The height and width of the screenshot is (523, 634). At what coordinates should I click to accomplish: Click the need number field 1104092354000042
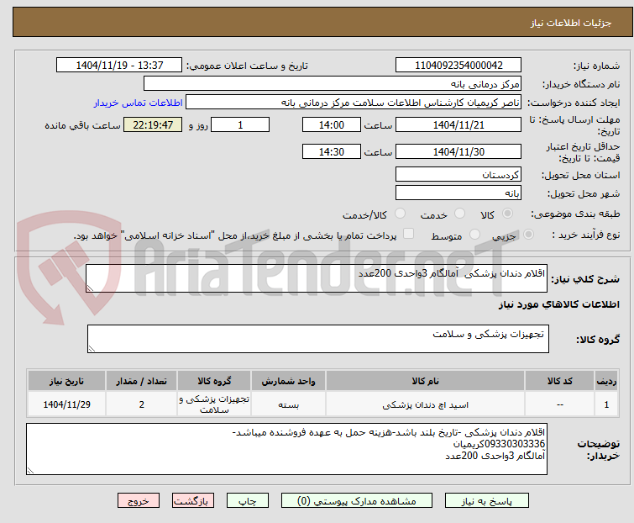pyautogui.click(x=458, y=66)
